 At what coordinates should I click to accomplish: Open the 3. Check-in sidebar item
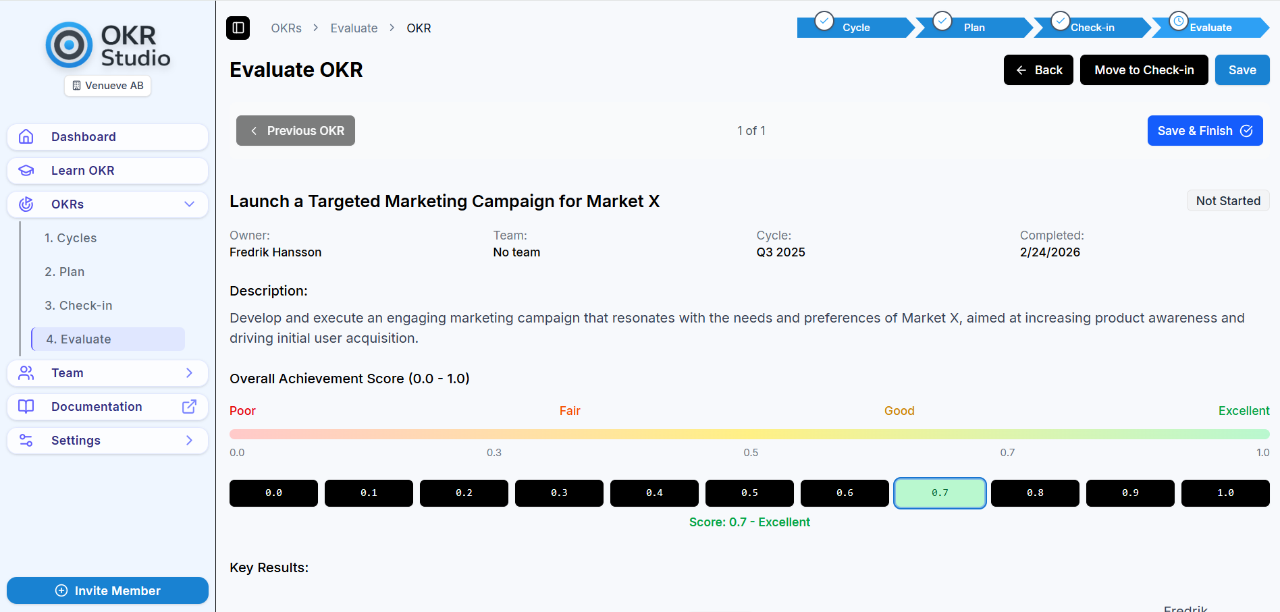point(78,306)
